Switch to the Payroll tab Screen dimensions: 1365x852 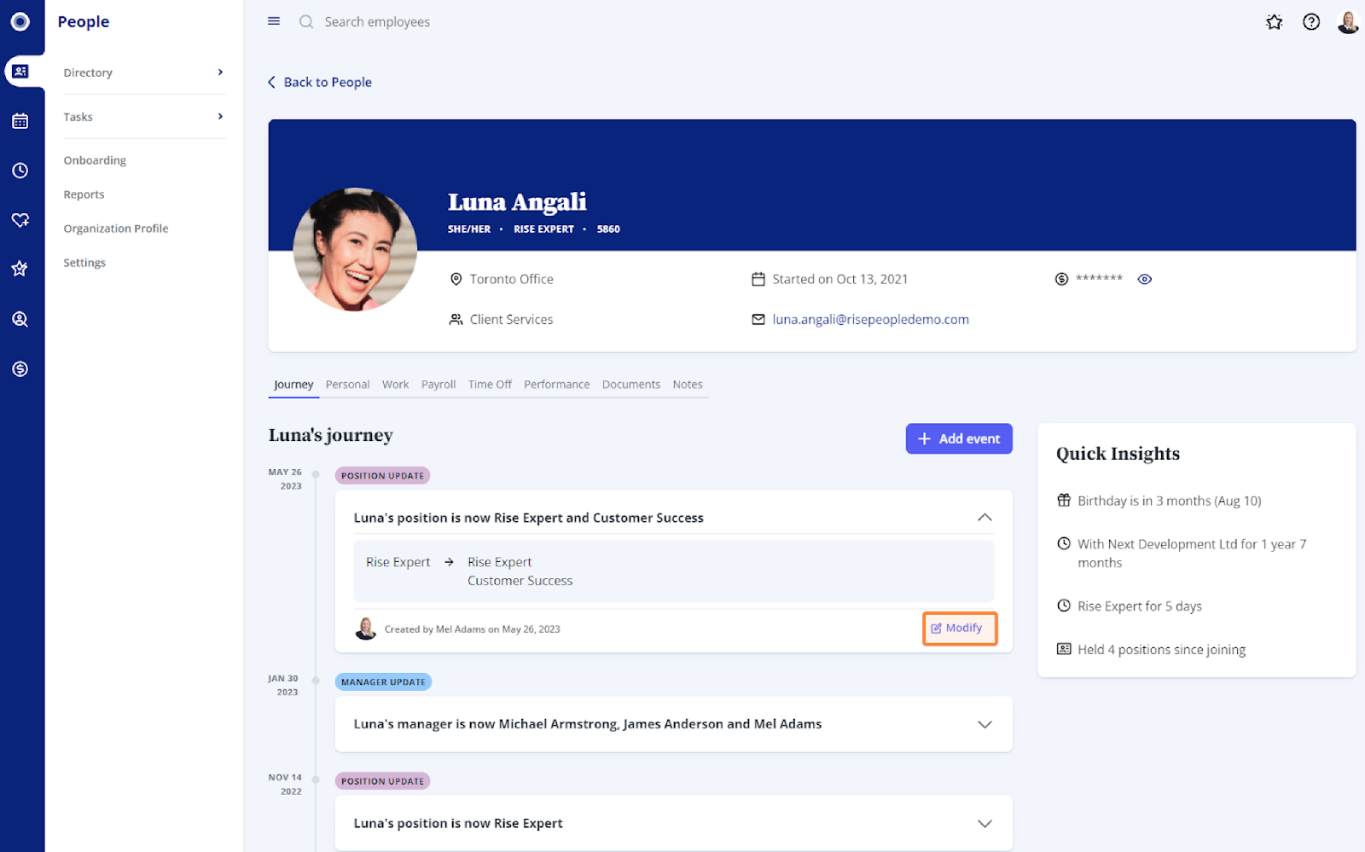[x=439, y=385]
